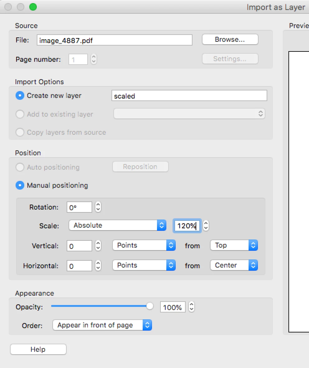Click the Vertical offset stepper arrows
This screenshot has height=368, width=309.
pyautogui.click(x=98, y=246)
